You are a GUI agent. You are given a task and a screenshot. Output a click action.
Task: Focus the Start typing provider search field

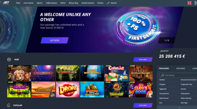[178, 75]
